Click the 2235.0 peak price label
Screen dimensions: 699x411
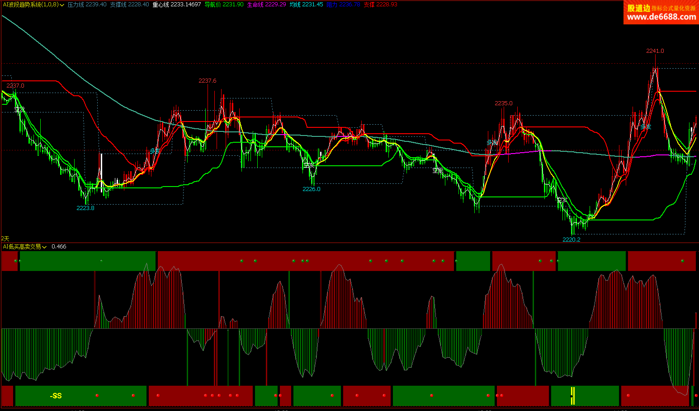point(503,103)
